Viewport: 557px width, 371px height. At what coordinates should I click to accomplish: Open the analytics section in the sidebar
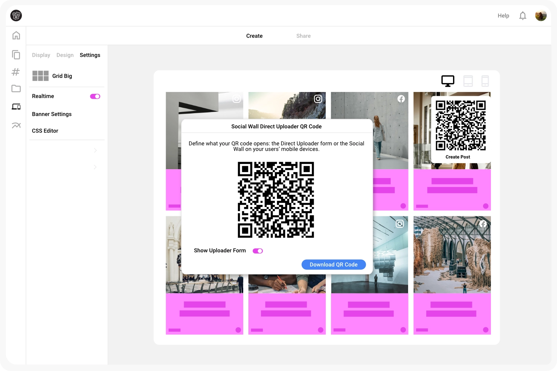tap(16, 125)
